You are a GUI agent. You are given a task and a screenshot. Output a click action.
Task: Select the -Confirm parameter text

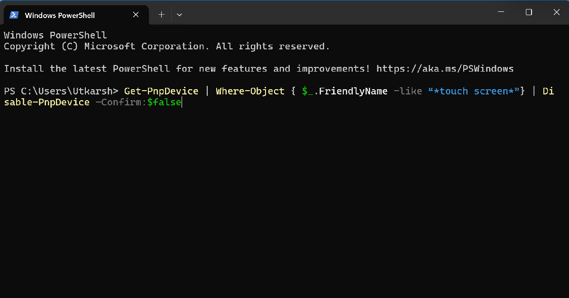[x=119, y=102]
